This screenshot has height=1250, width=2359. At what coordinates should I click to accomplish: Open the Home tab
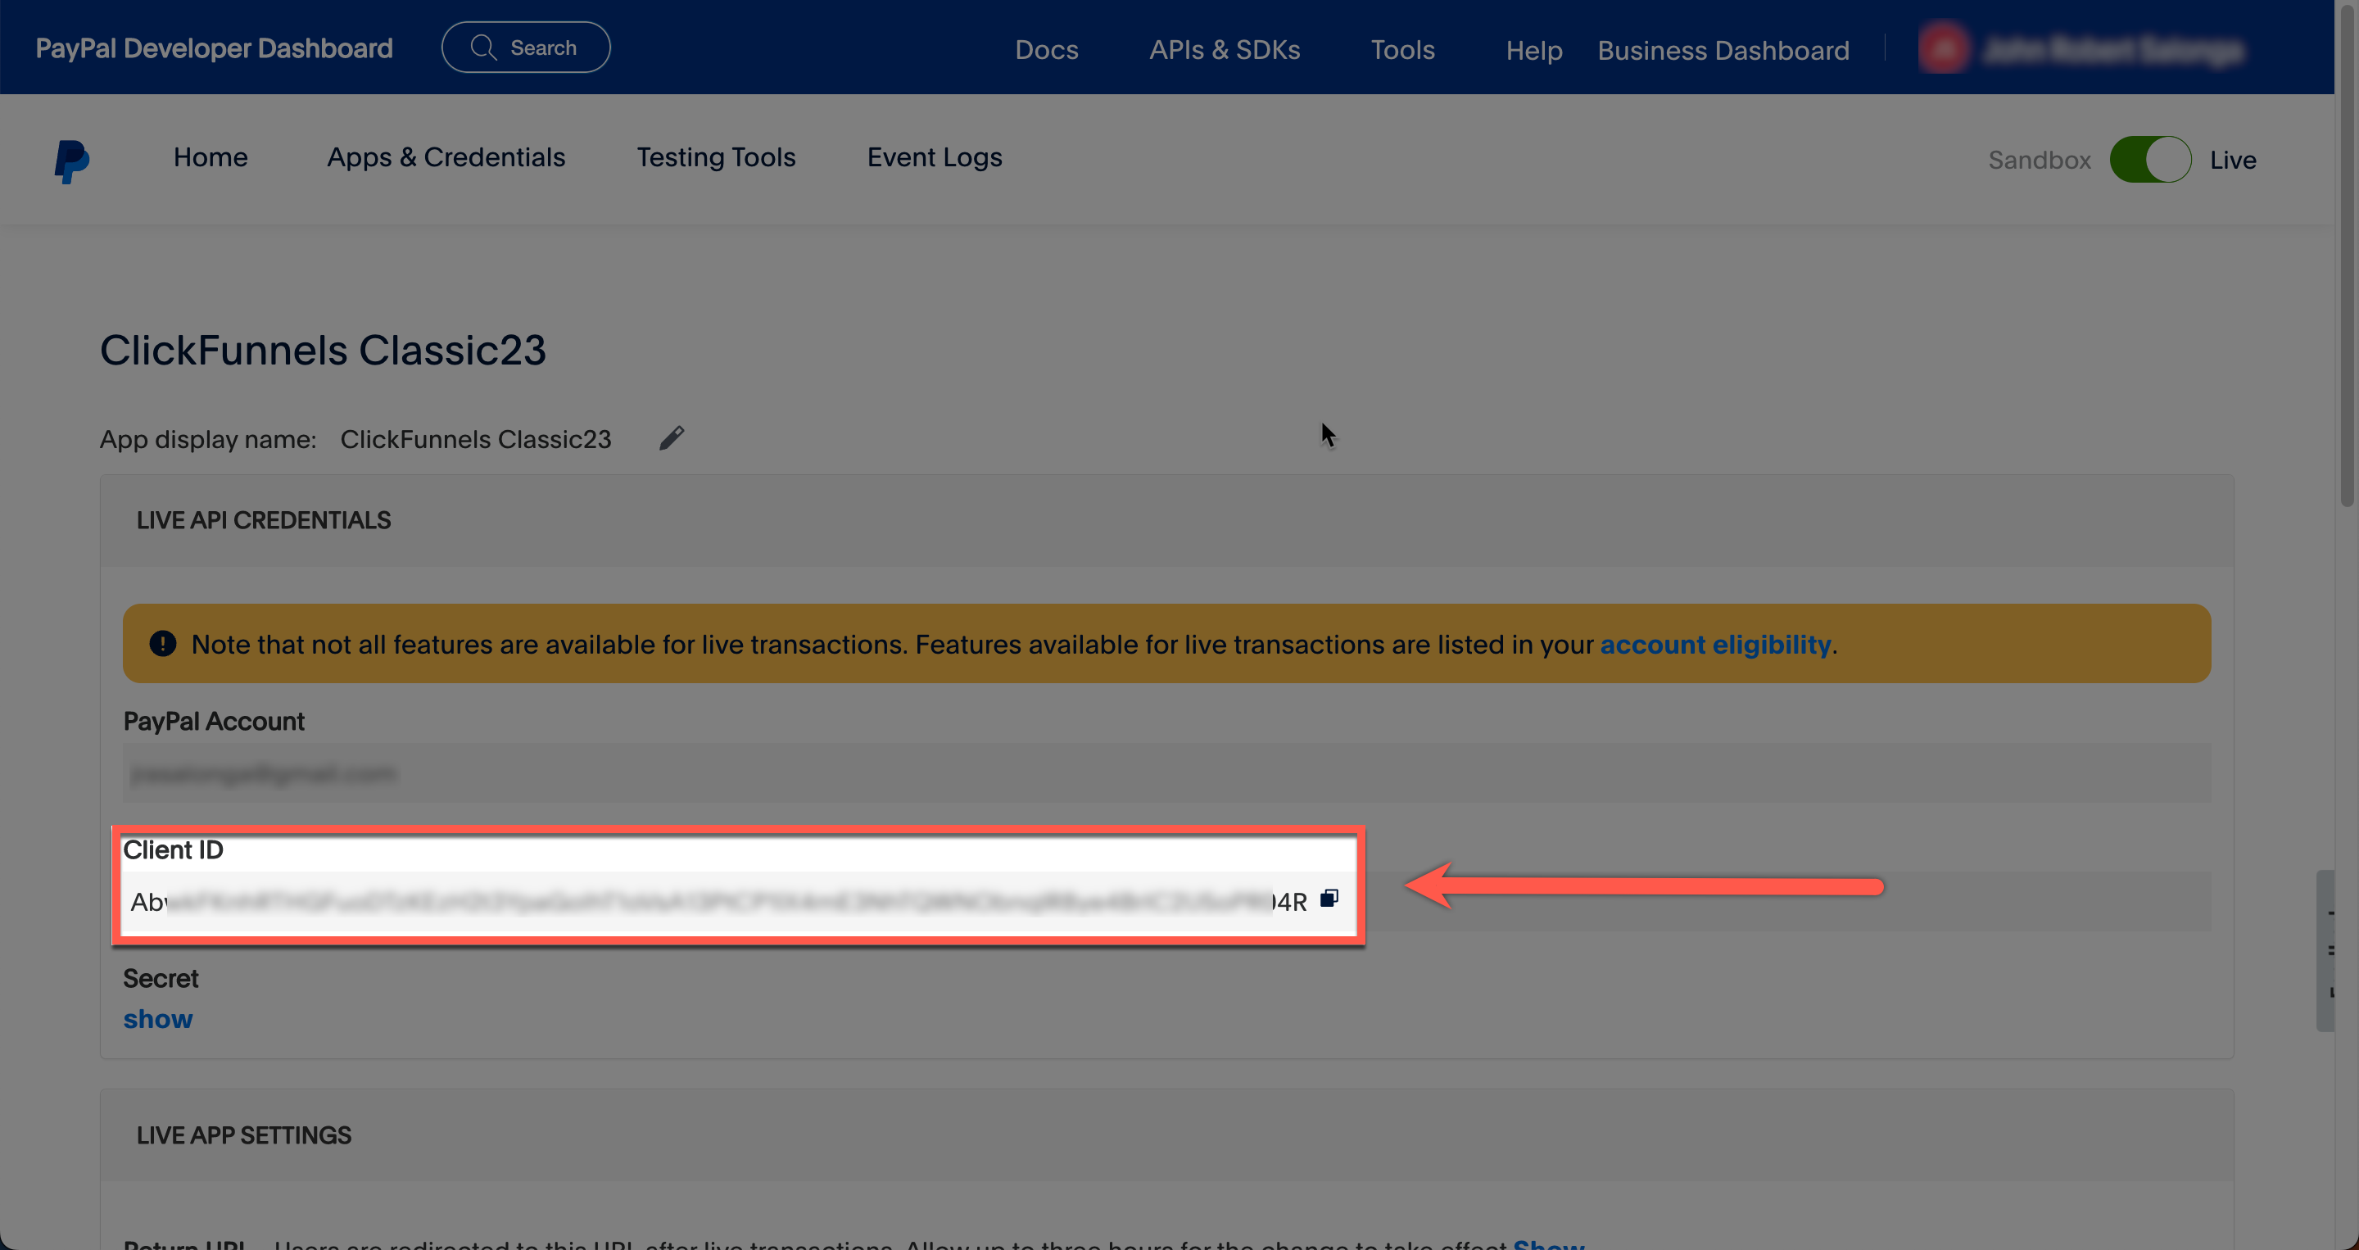211,157
